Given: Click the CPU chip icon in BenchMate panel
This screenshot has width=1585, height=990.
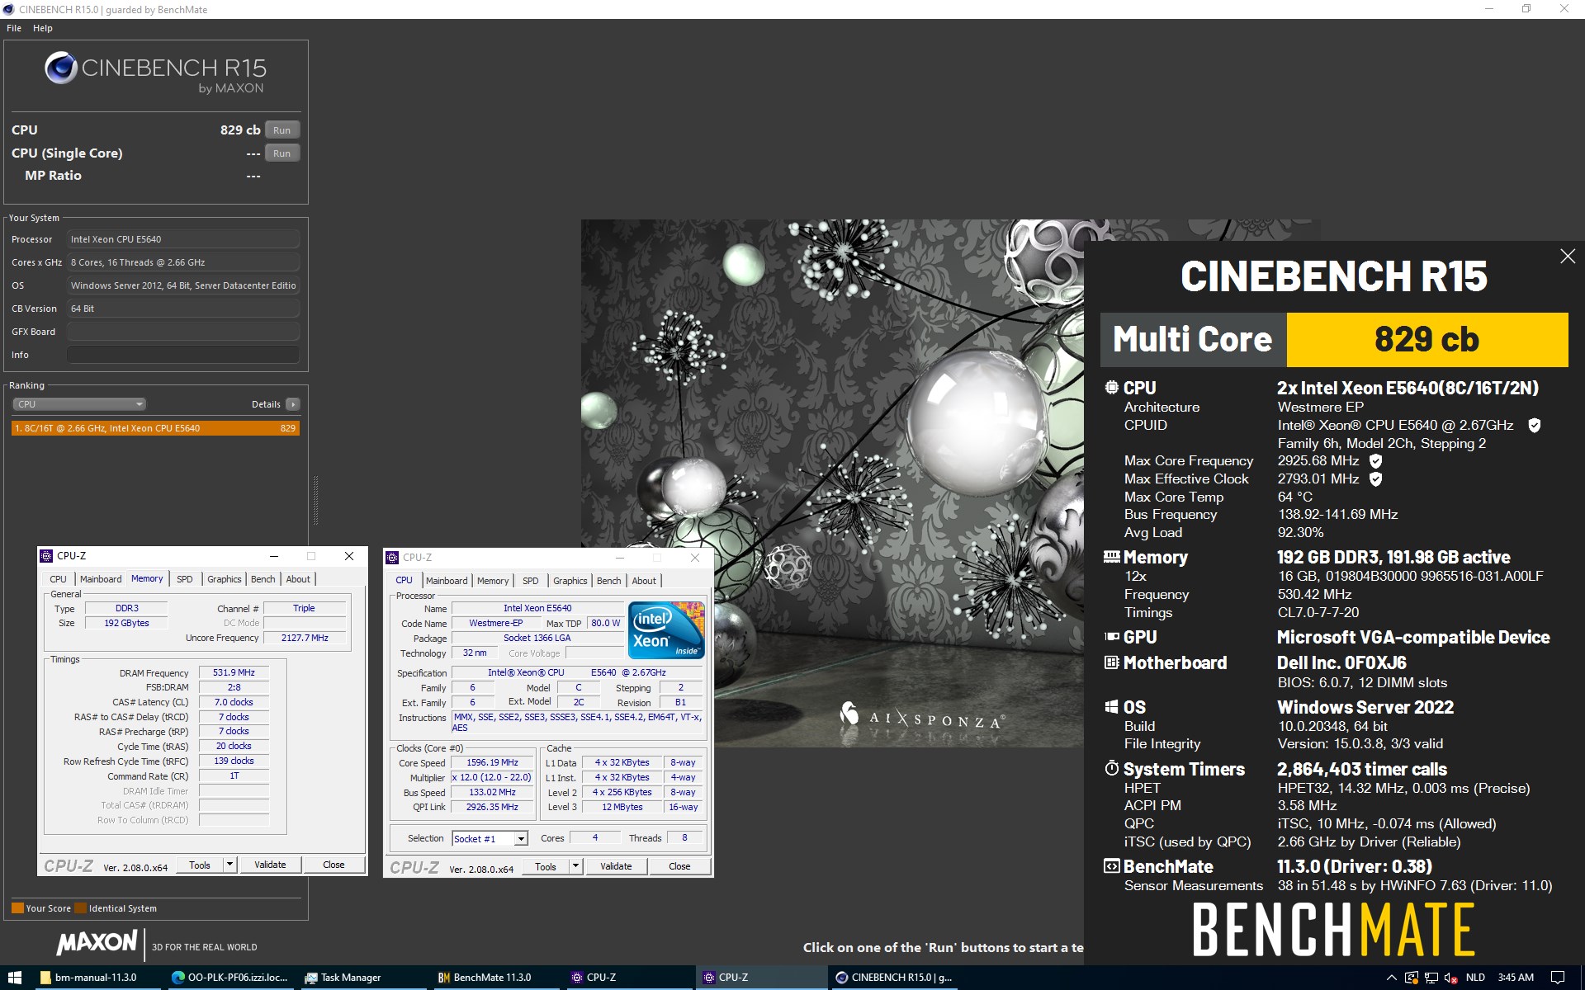Looking at the screenshot, I should (x=1111, y=388).
